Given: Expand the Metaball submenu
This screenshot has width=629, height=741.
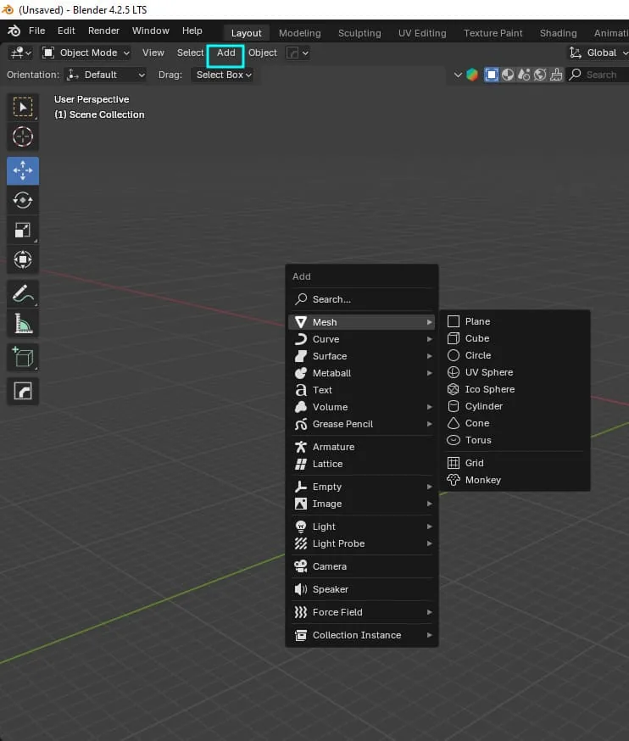Looking at the screenshot, I should click(361, 373).
